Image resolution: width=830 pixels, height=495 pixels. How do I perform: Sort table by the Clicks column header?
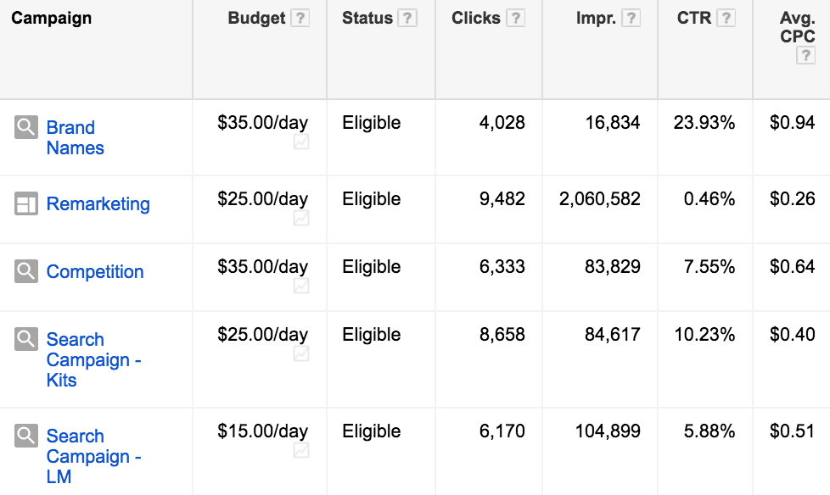point(476,19)
